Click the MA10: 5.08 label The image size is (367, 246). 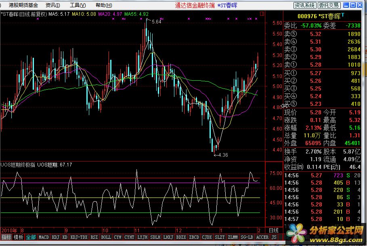[x=84, y=14]
